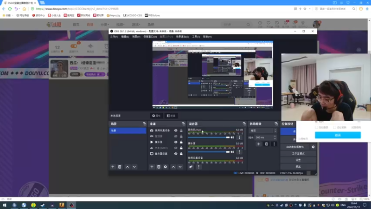
Task: Open media source channel options menu
Action: (239, 152)
